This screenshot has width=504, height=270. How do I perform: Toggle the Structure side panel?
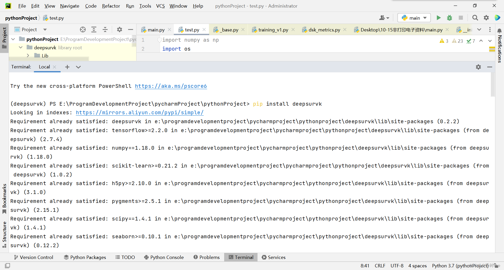coord(4,234)
